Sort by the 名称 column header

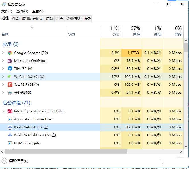[33, 32]
